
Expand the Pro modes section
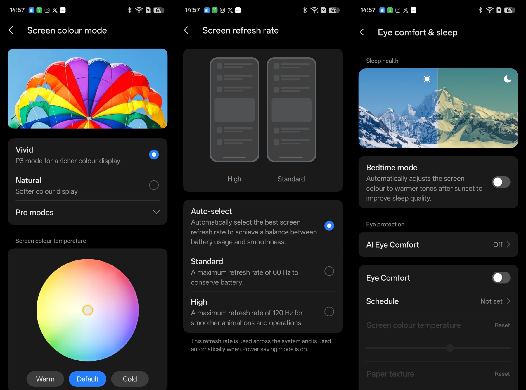click(x=156, y=212)
